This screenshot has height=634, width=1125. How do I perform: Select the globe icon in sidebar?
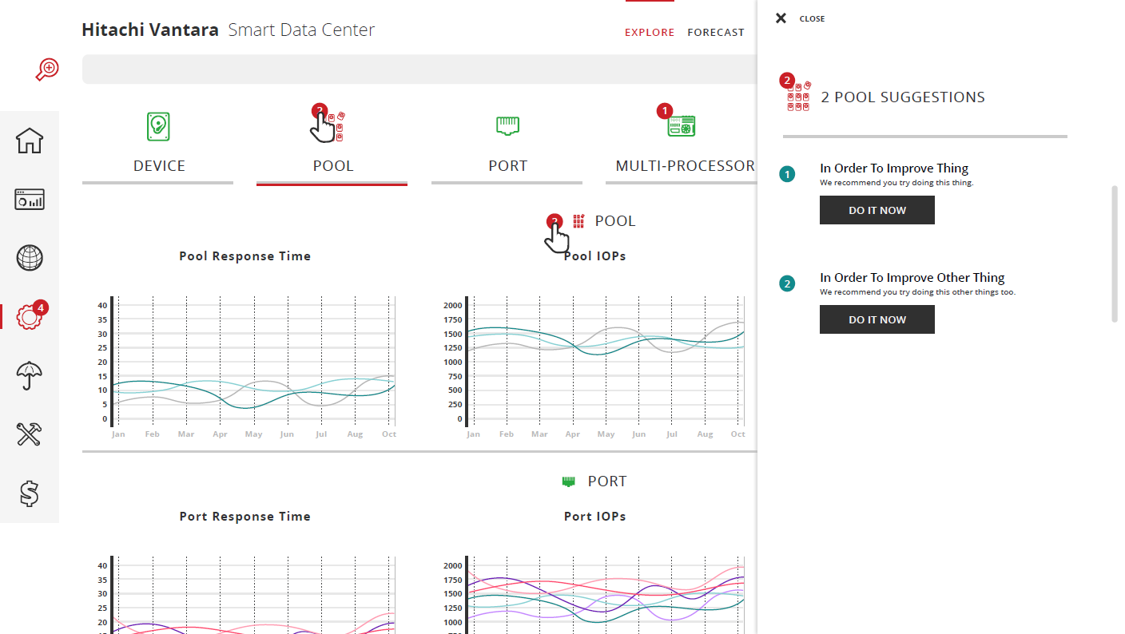[x=30, y=258]
